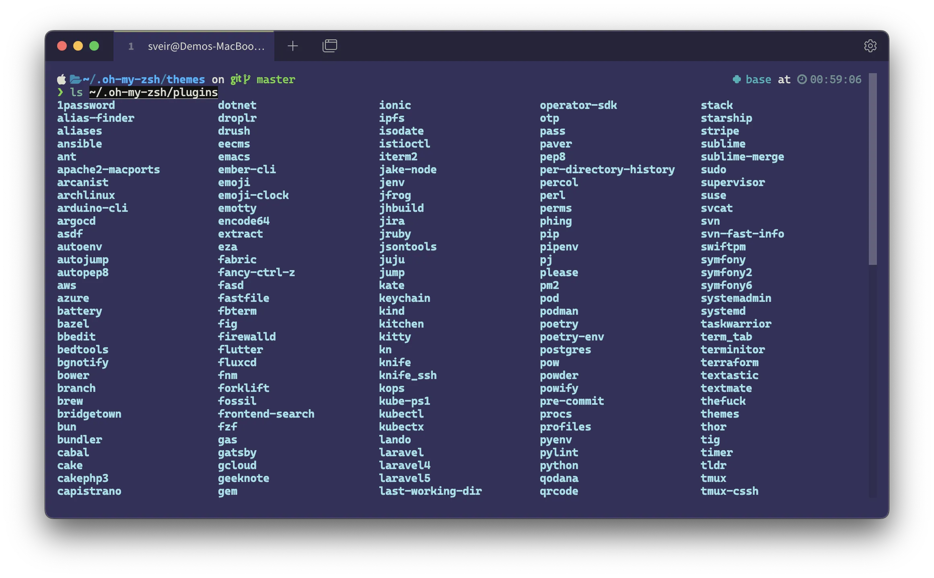The image size is (934, 578).
Task: Click the firewalld entry
Action: tap(247, 336)
